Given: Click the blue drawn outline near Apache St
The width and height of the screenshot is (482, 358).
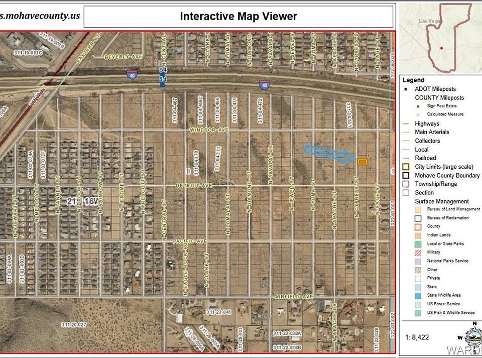Looking at the screenshot, I should click(x=329, y=153).
